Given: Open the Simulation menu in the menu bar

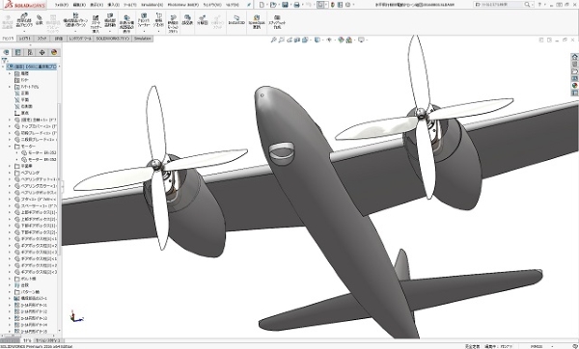Looking at the screenshot, I should [x=152, y=5].
